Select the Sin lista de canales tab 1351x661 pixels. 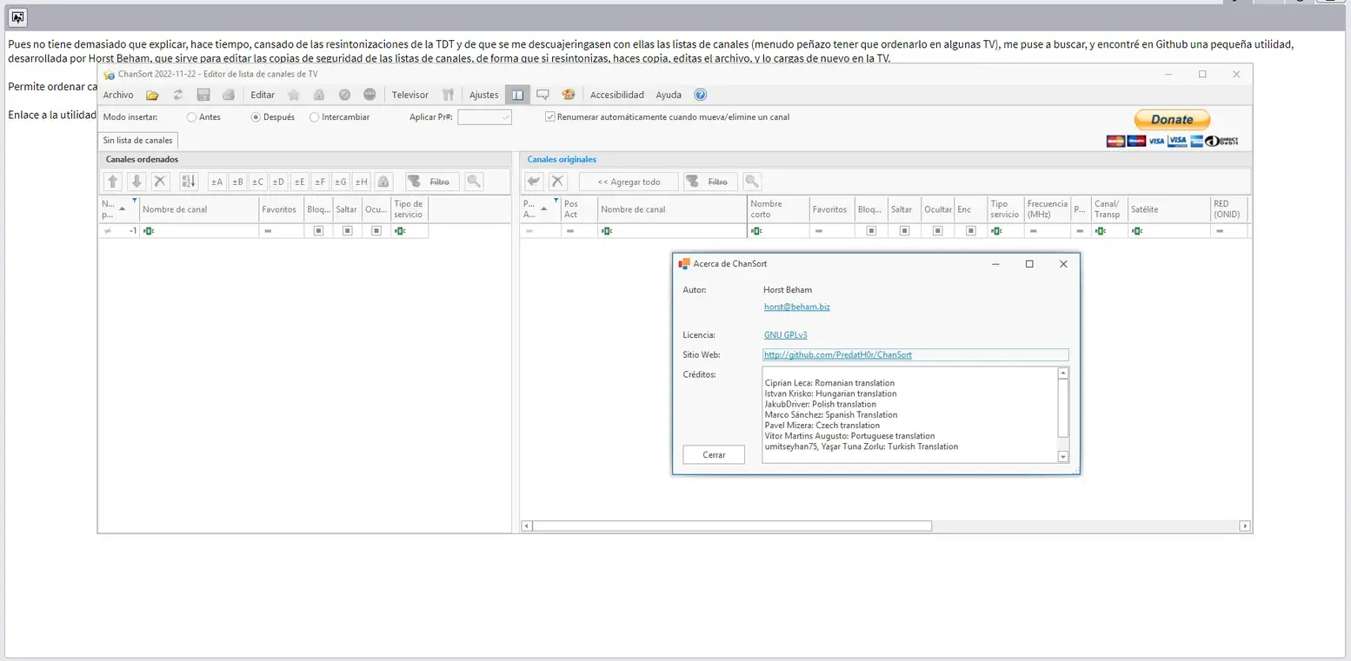tap(138, 140)
